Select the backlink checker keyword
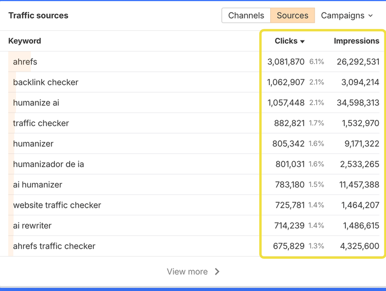386x291 pixels. pyautogui.click(x=46, y=82)
